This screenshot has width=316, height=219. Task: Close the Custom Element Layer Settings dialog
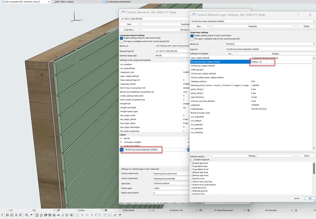tap(310, 15)
